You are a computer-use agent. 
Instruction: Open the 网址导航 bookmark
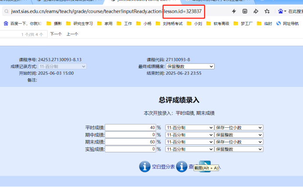tap(287, 24)
